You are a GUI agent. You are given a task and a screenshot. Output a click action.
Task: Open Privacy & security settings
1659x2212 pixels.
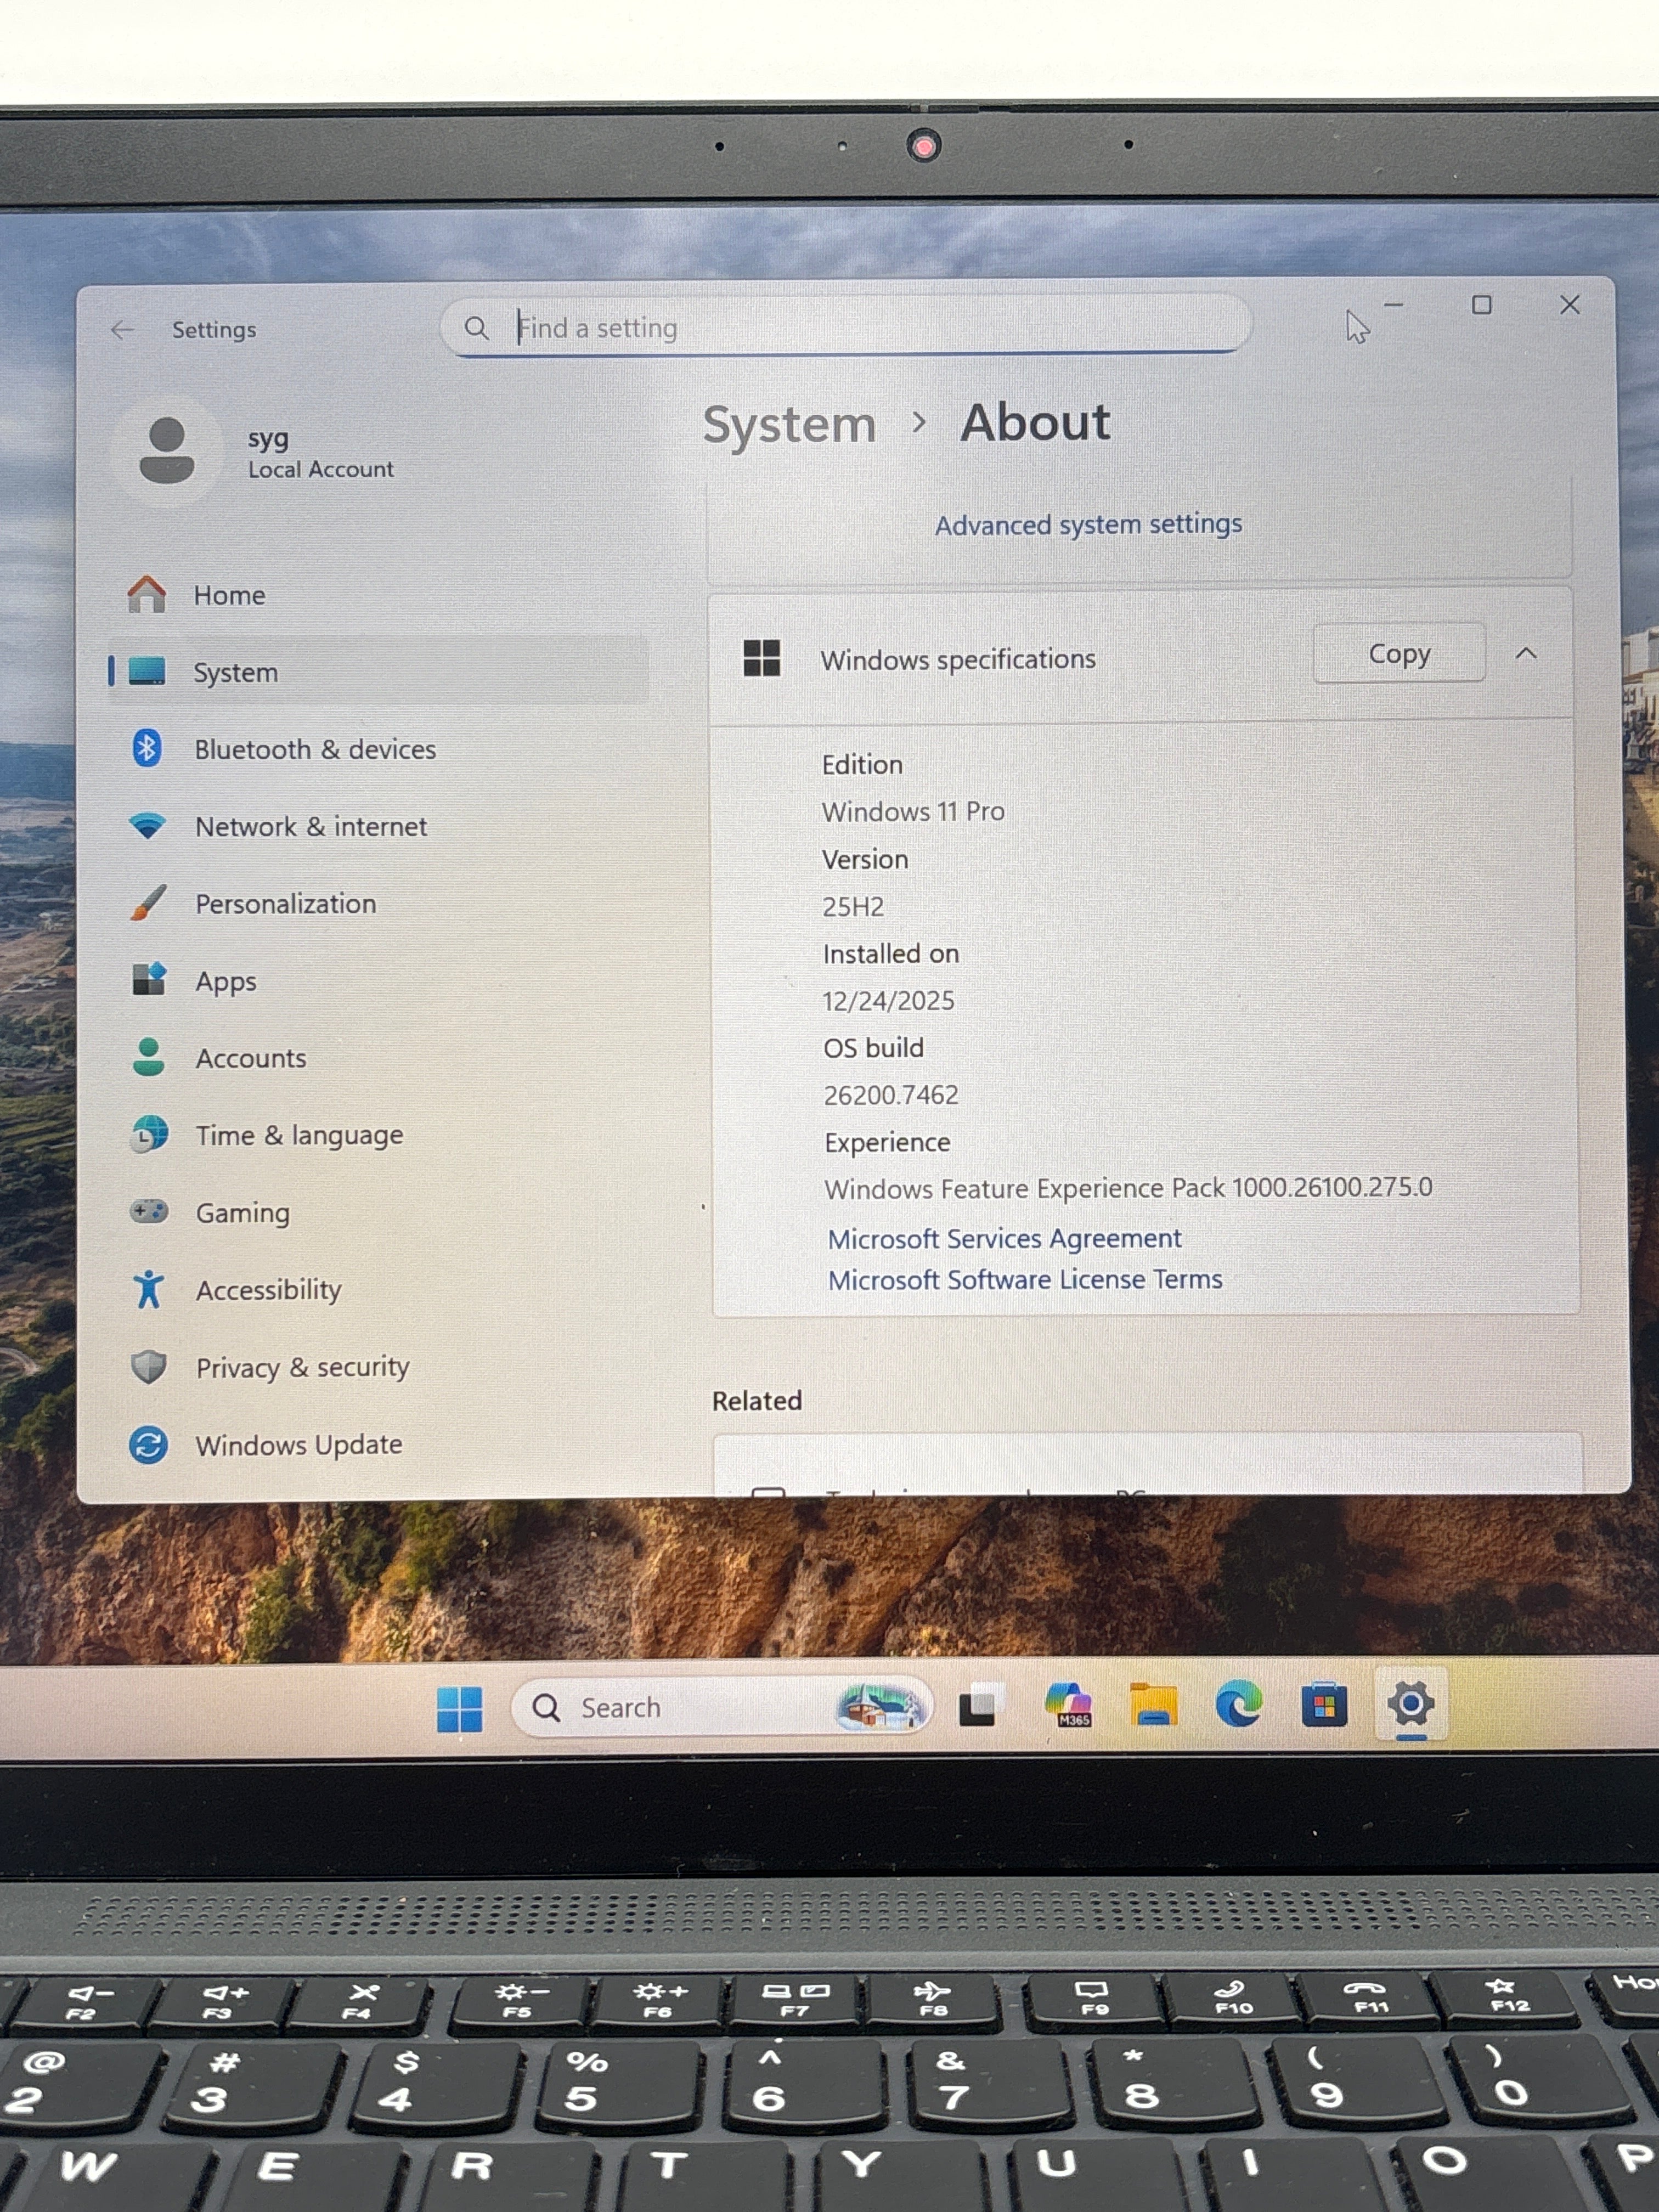[x=378, y=1367]
